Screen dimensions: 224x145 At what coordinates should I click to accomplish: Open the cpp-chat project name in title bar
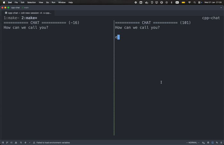coord(15,8)
